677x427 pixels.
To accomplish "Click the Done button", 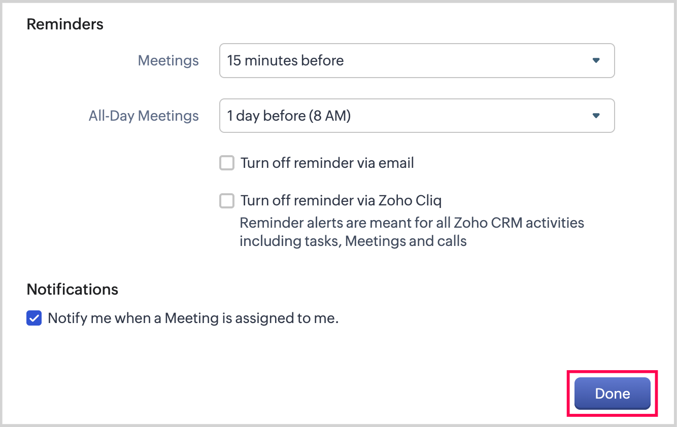I will pos(612,394).
